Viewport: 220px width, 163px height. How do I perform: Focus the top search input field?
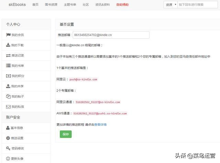(x=198, y=4)
